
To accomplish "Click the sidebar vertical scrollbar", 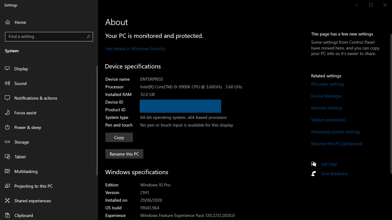I will point(97,121).
